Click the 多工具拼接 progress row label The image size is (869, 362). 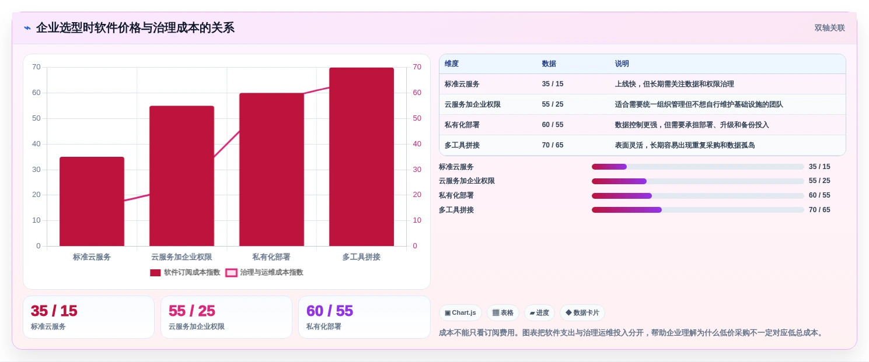pos(456,210)
